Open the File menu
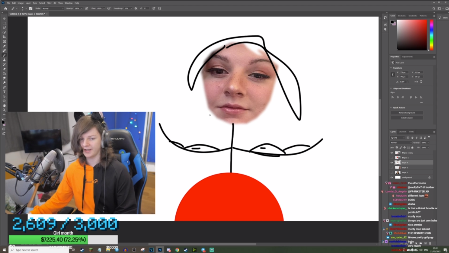 pos(8,3)
